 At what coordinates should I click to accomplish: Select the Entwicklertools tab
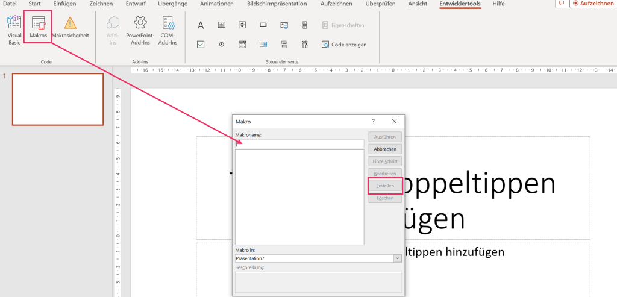460,4
